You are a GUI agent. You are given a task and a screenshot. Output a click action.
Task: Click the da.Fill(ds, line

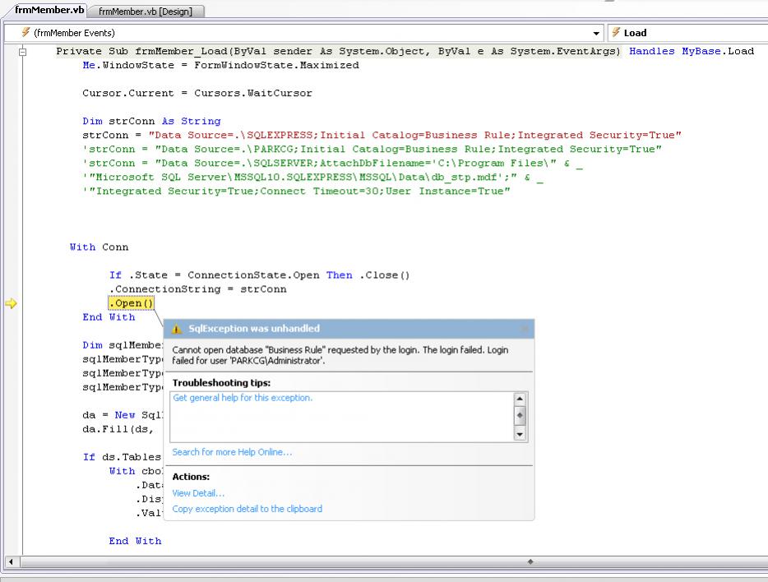[118, 429]
